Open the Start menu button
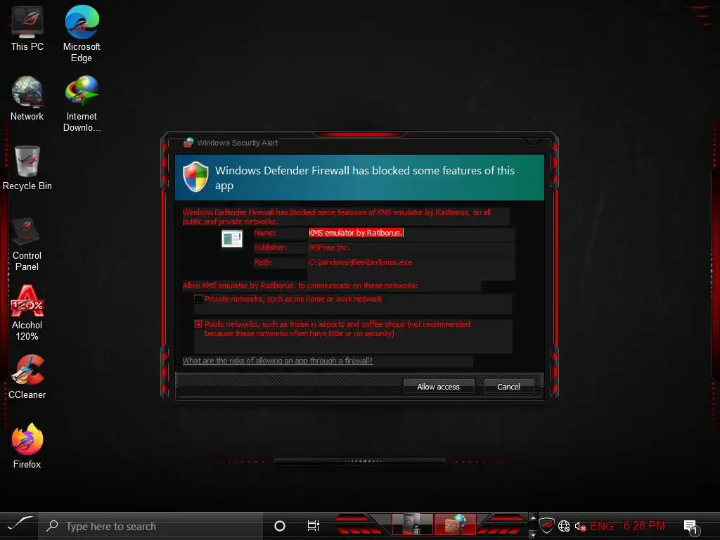The height and width of the screenshot is (540, 720). point(20,524)
